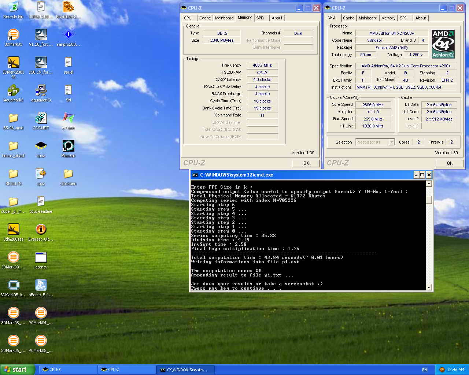
Task: Open About tab in CPU-Z memory window
Action: point(277,18)
